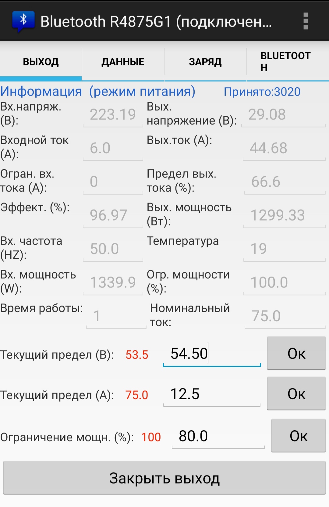
Task: Tap the Принято:3020 received counter text
Action: 262,92
